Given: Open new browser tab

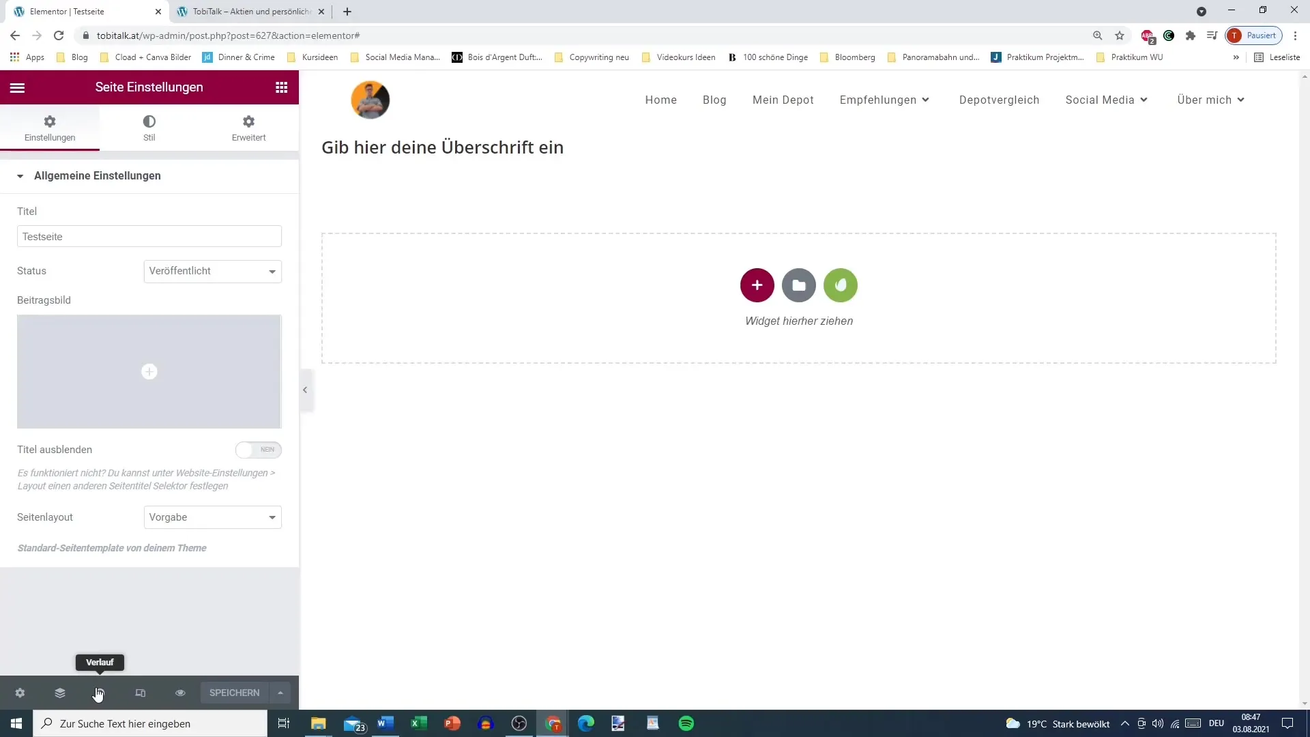Looking at the screenshot, I should coord(347,12).
